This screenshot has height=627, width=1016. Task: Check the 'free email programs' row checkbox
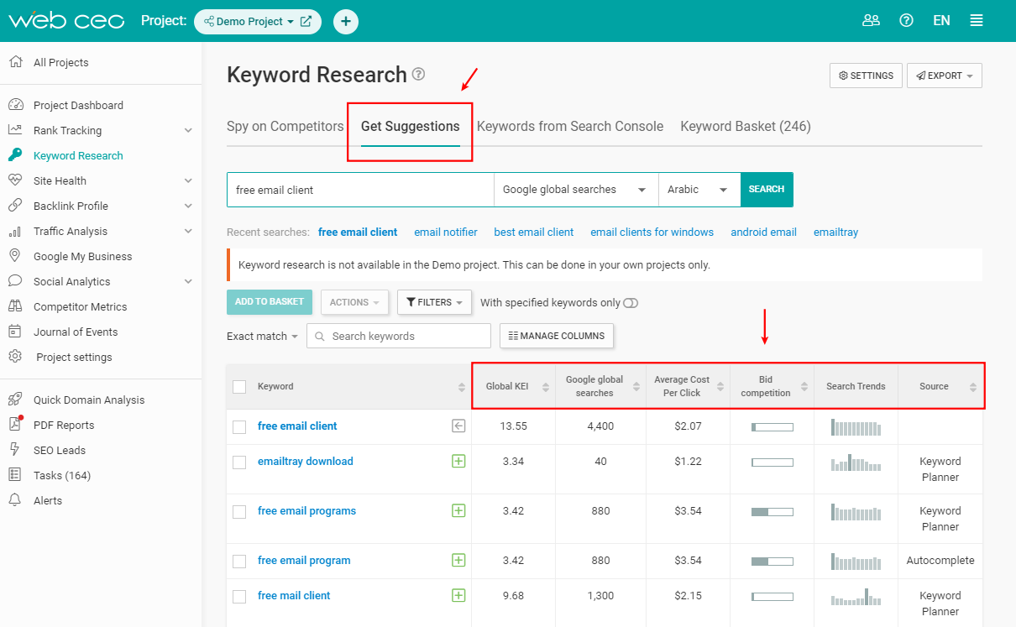tap(239, 512)
